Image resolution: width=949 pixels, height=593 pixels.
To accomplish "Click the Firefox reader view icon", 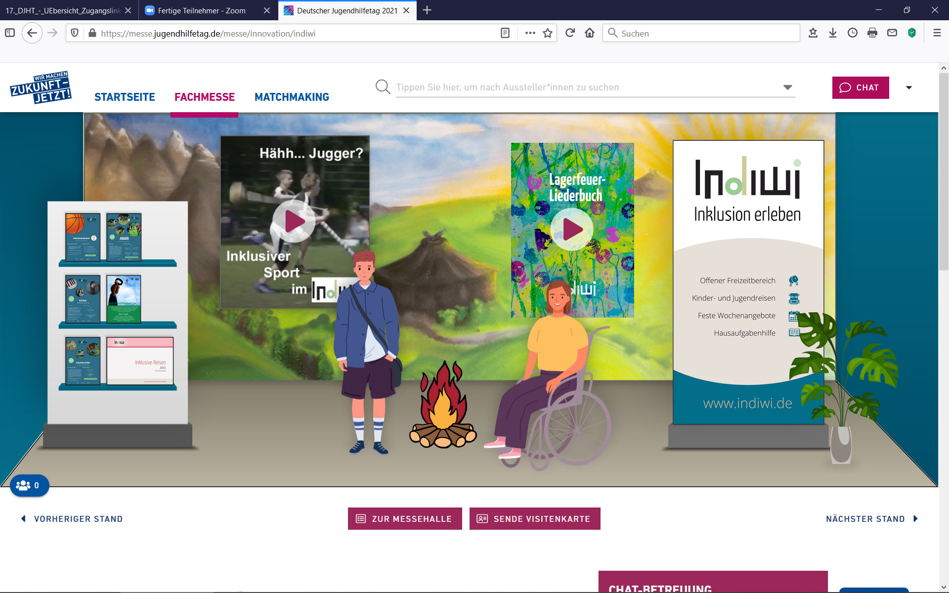I will point(505,33).
